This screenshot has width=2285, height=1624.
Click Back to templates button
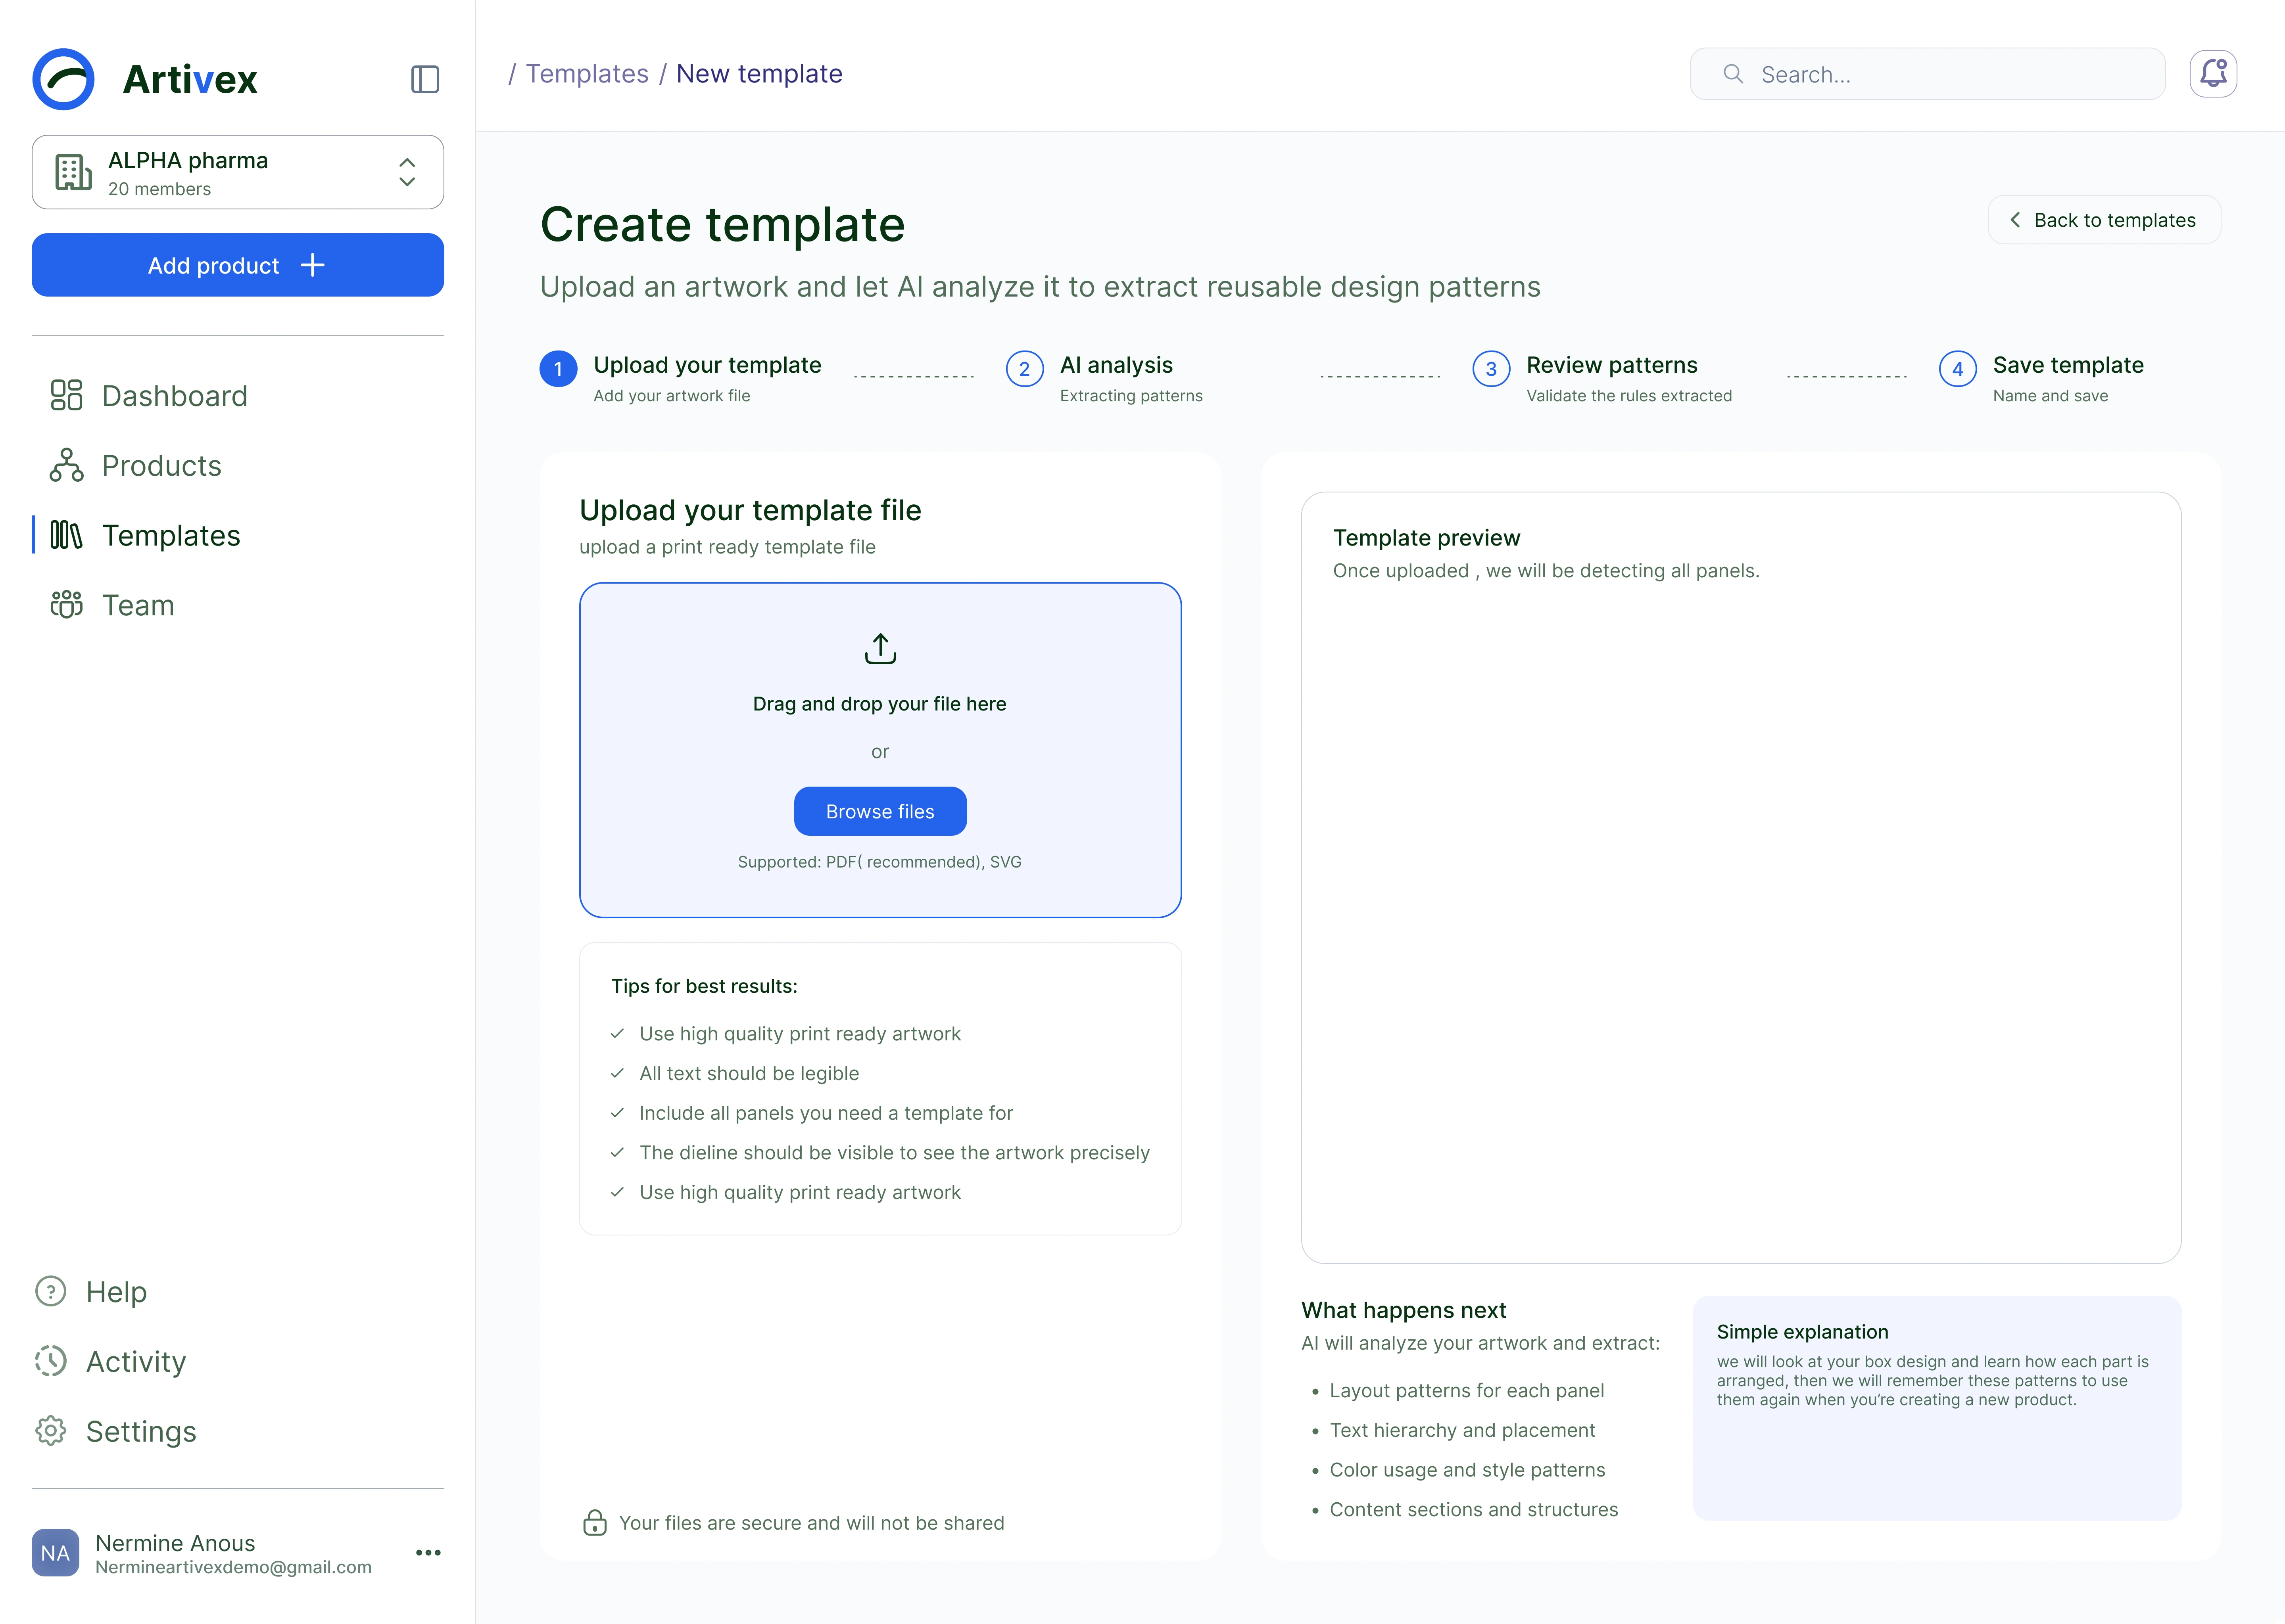click(x=2104, y=220)
